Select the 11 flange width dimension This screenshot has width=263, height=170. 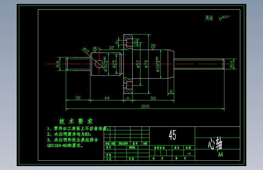click(128, 98)
